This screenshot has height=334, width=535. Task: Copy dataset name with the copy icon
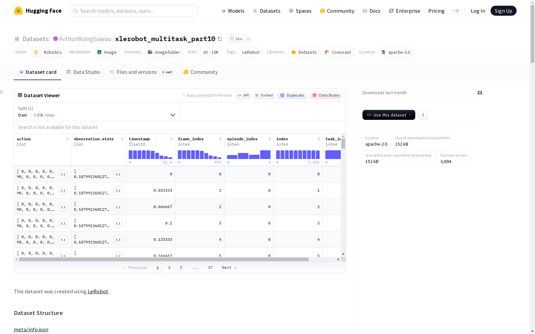pyautogui.click(x=220, y=39)
